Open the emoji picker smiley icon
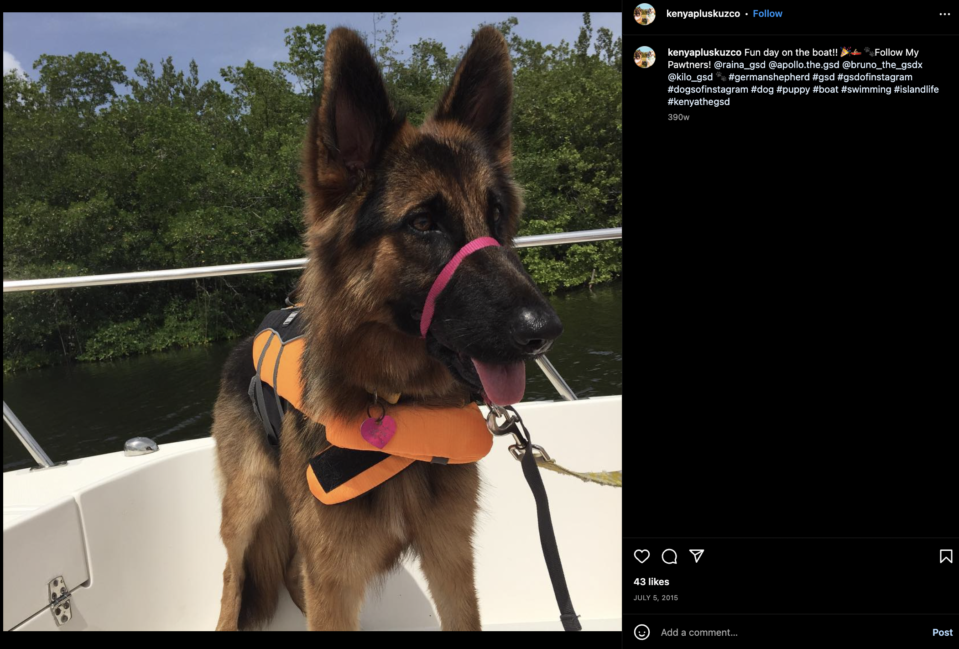The width and height of the screenshot is (959, 649). [641, 632]
